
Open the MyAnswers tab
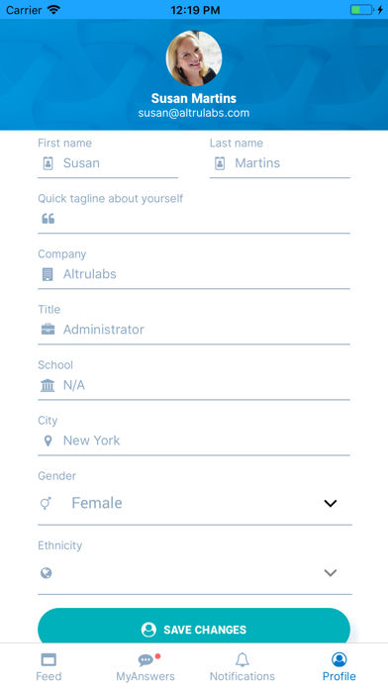(145, 666)
